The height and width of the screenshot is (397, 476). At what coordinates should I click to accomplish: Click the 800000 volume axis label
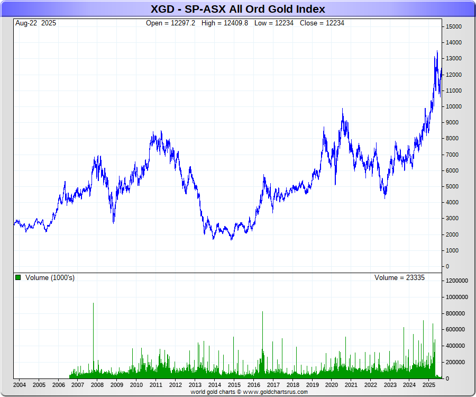[x=455, y=313]
